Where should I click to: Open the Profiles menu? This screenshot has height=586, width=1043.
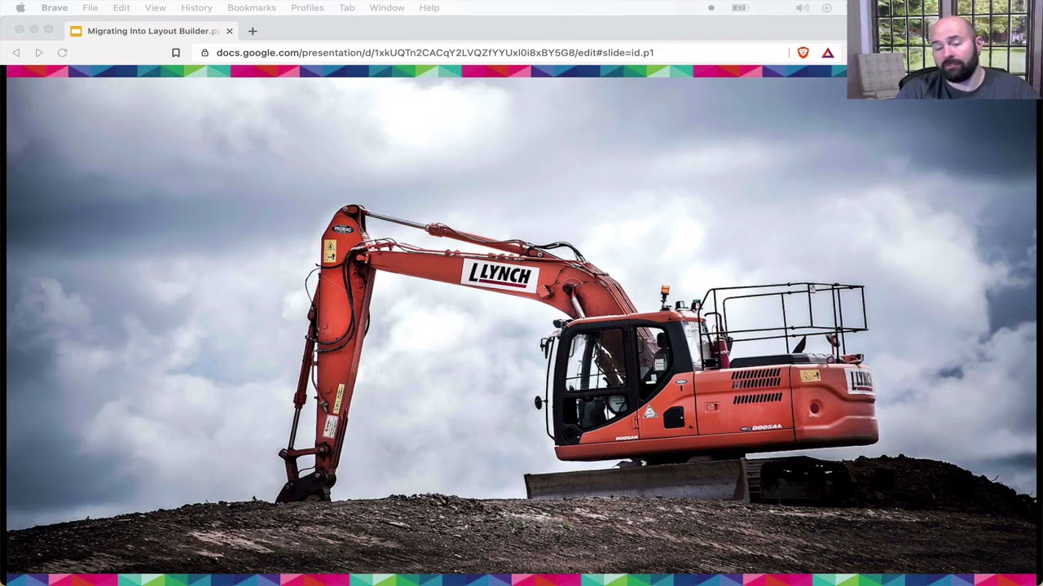point(307,8)
